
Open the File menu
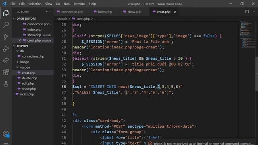tap(13, 4)
